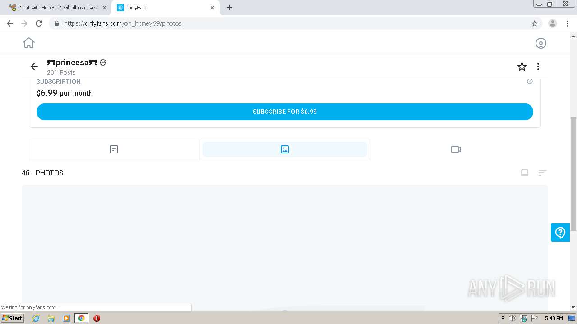Select the photos tab
Screen dimensions: 577x324
coord(285,149)
